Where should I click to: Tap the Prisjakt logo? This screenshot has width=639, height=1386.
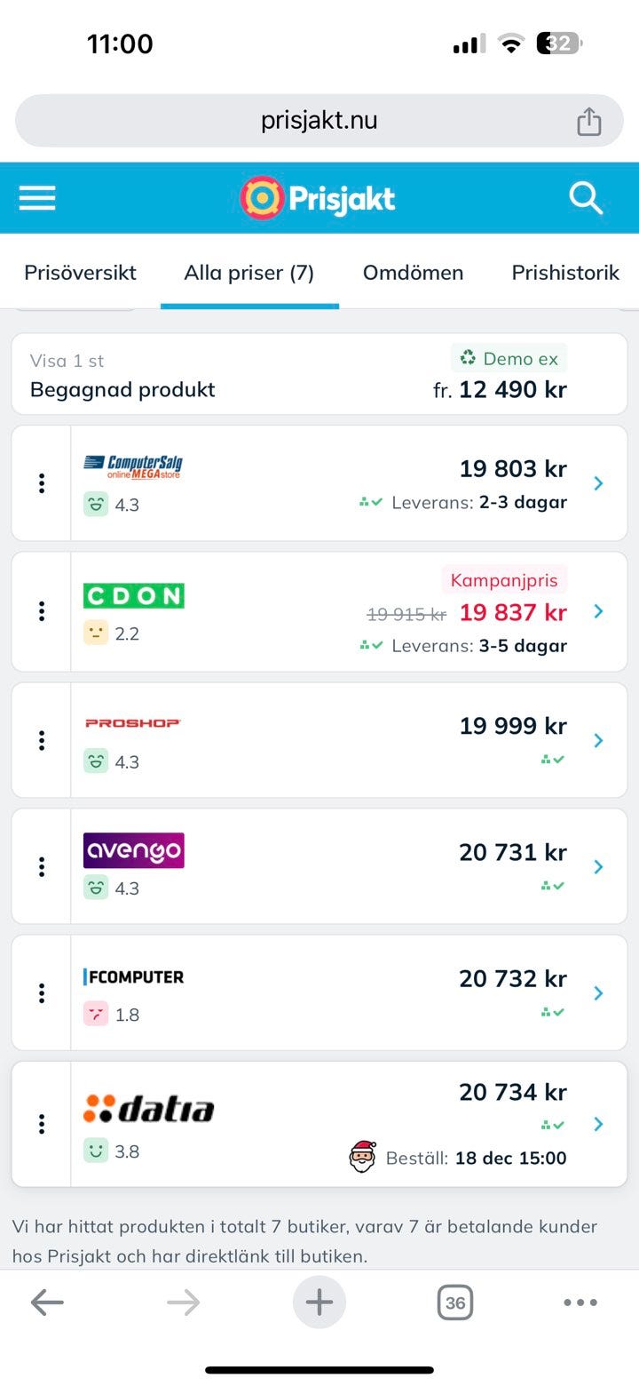318,197
